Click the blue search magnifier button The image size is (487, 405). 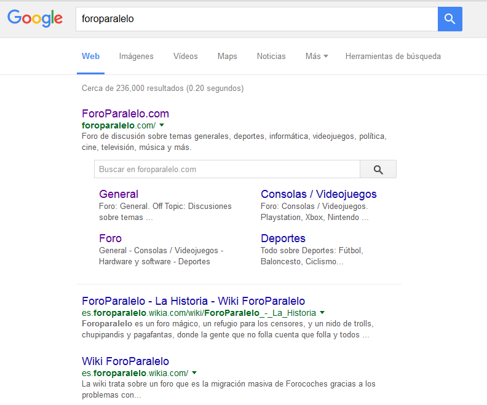click(x=449, y=19)
